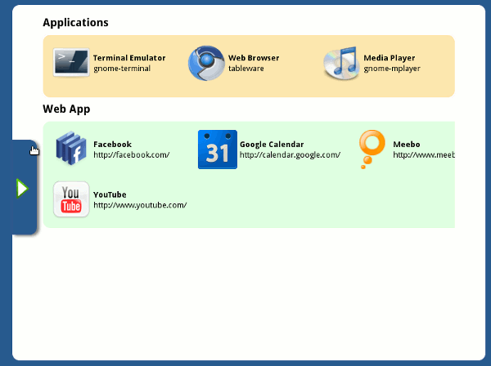Open the Web Browser chromium icon
The image size is (491, 366).
click(x=206, y=63)
